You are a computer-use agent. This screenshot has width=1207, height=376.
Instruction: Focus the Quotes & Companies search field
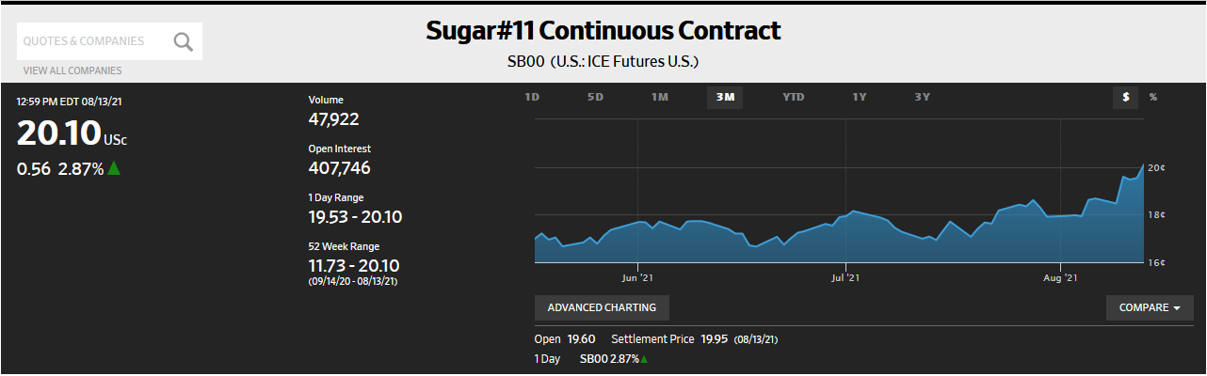[x=95, y=41]
